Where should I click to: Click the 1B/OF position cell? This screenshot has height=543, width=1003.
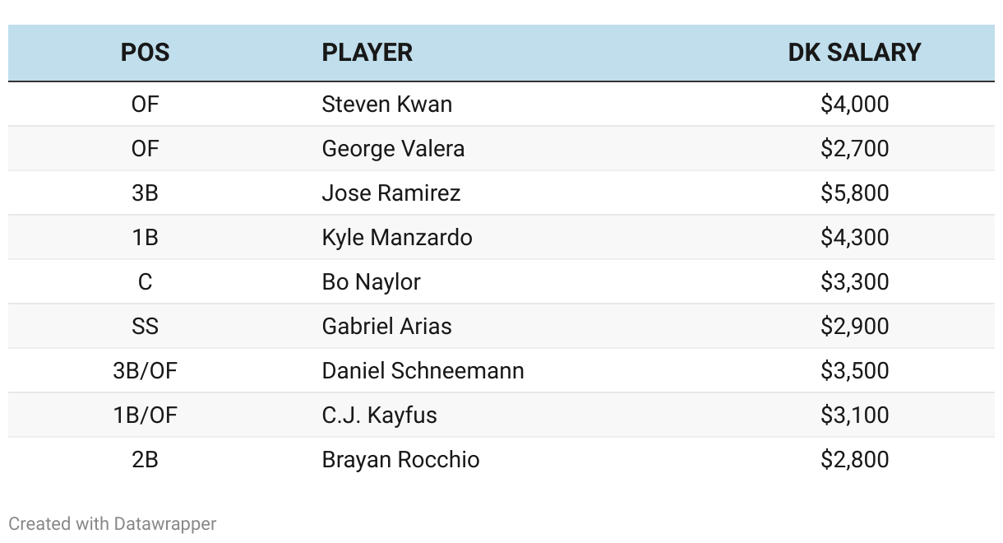145,415
